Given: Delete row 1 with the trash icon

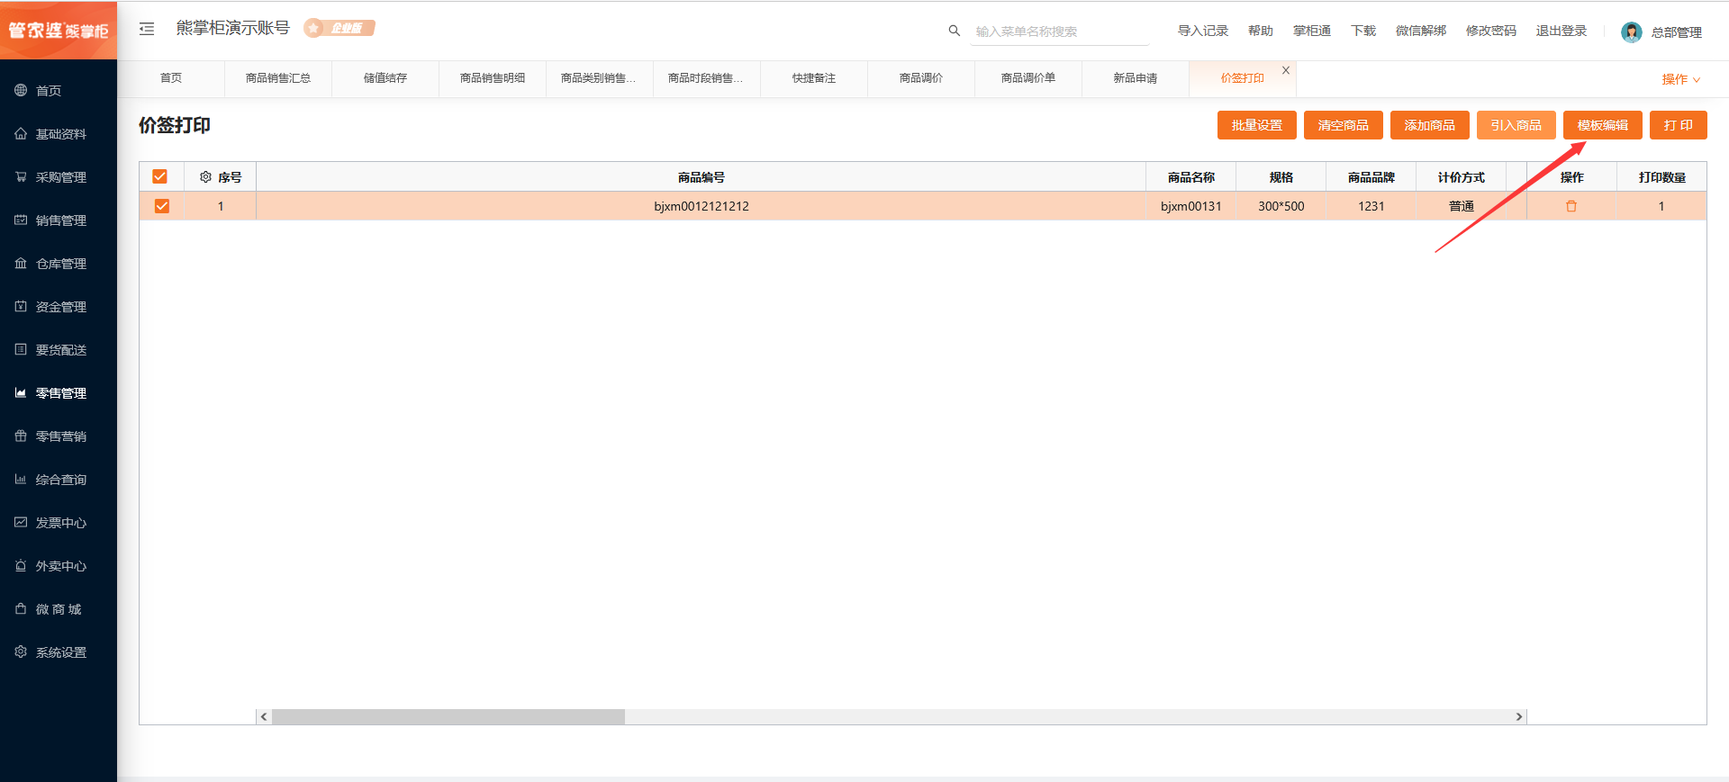Looking at the screenshot, I should pyautogui.click(x=1571, y=206).
